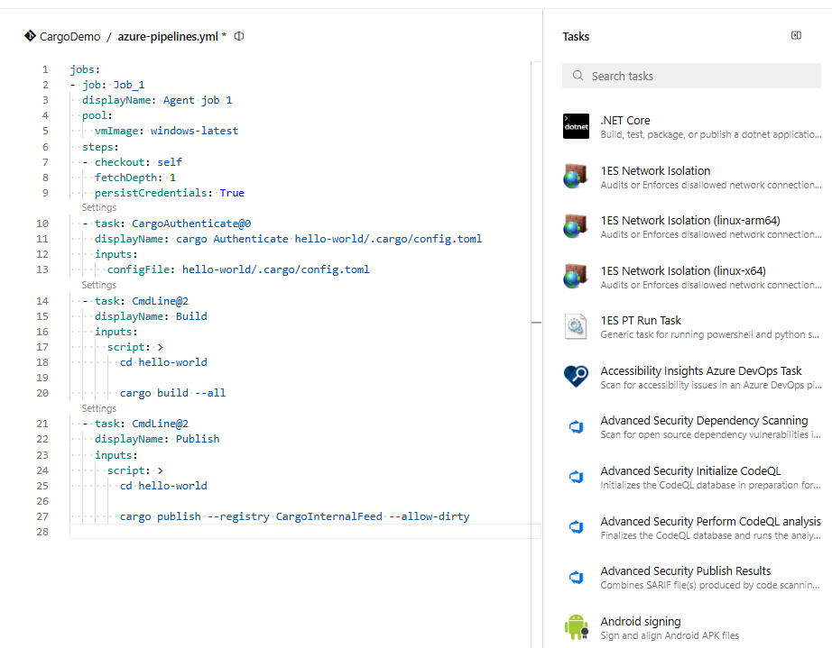Collapse the Tasks side panel
Screen dimensions: 832x648
[796, 34]
